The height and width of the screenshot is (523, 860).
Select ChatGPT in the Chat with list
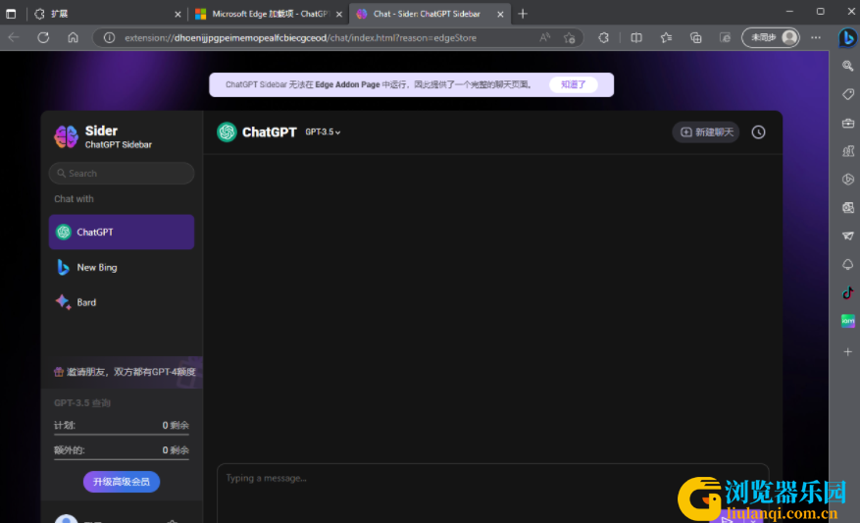[x=122, y=233]
